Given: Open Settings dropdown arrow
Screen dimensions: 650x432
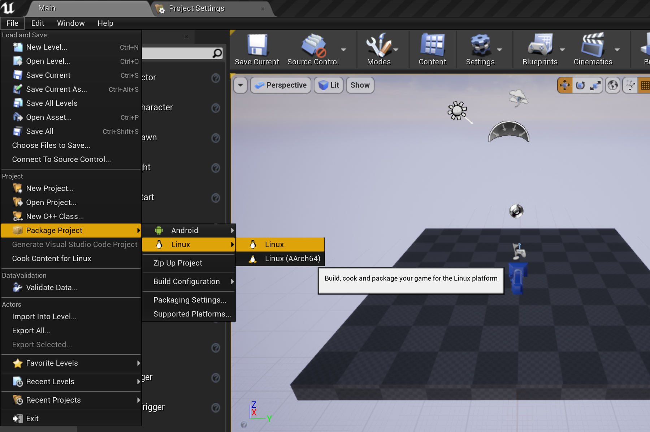Looking at the screenshot, I should click(x=499, y=50).
